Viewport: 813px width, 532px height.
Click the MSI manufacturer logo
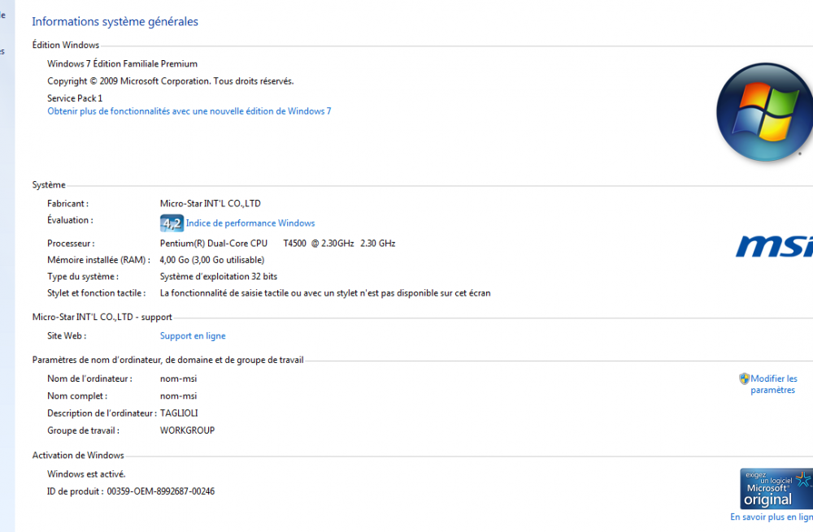[774, 245]
